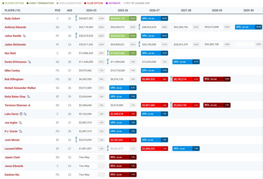Click Rob Dillingham's RFA $26.3M cell
This screenshot has width=263, height=179.
click(x=217, y=79)
